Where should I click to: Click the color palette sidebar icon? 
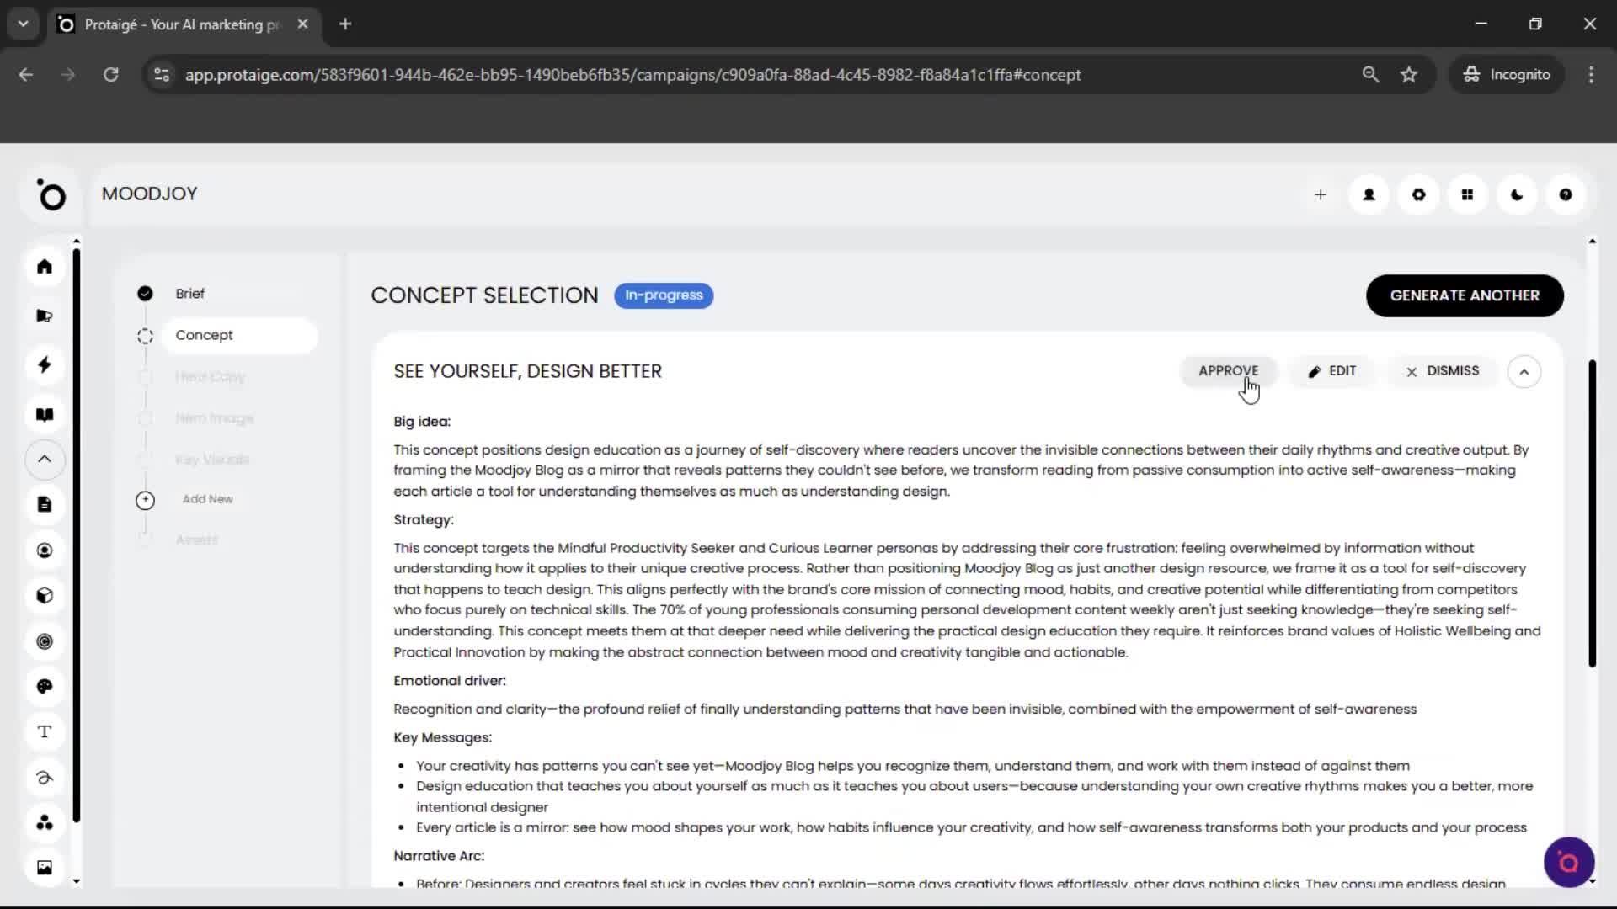[45, 686]
